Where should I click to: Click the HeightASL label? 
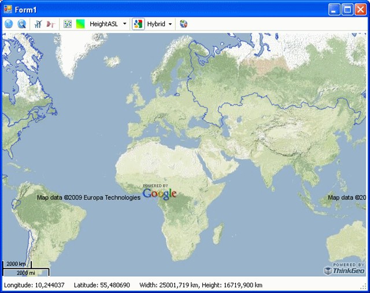tap(104, 24)
